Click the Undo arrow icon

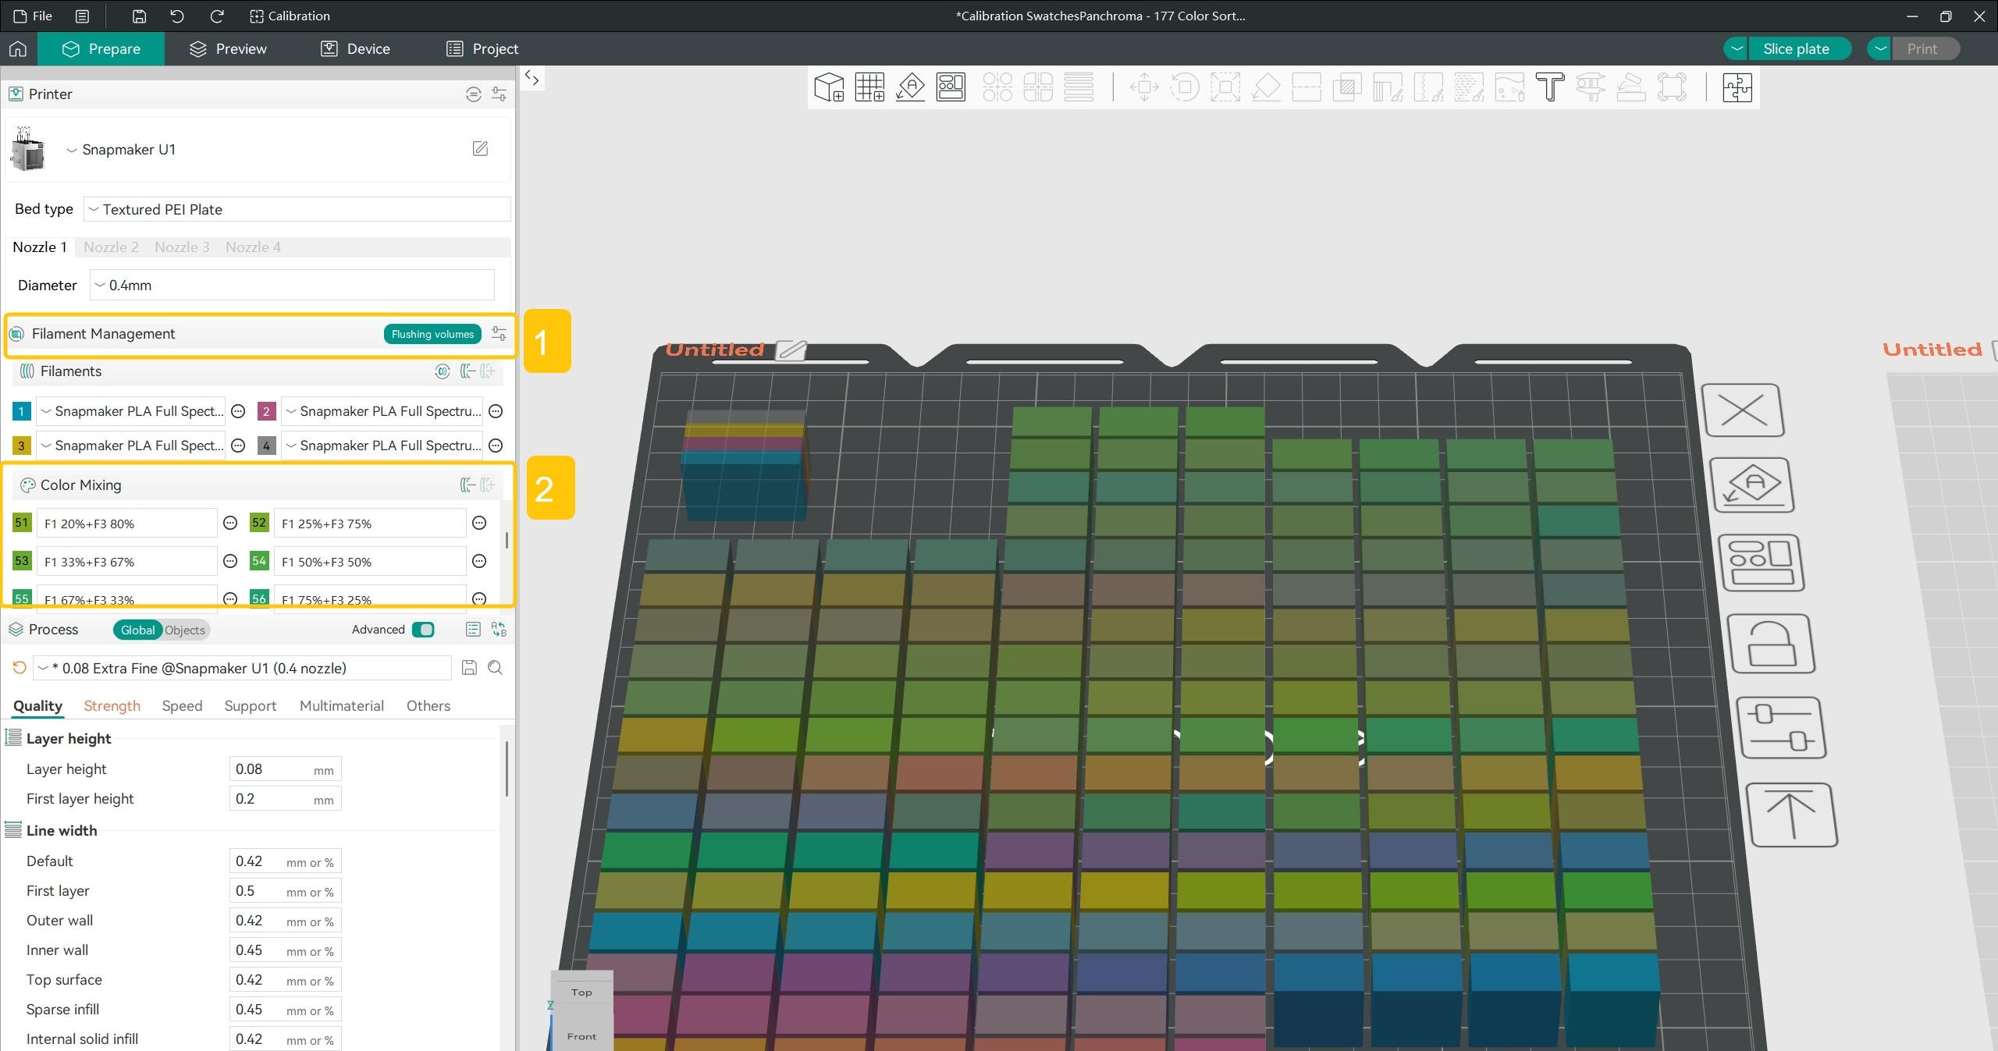177,16
